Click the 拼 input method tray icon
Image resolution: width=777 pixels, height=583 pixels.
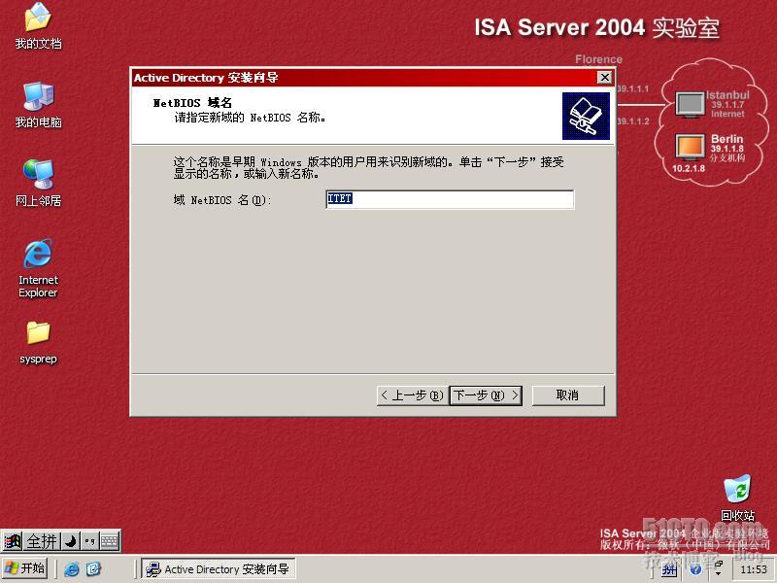[x=669, y=569]
